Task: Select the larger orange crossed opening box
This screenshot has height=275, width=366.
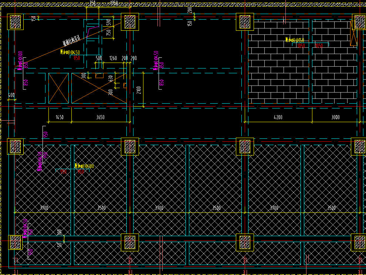Action: (99, 88)
